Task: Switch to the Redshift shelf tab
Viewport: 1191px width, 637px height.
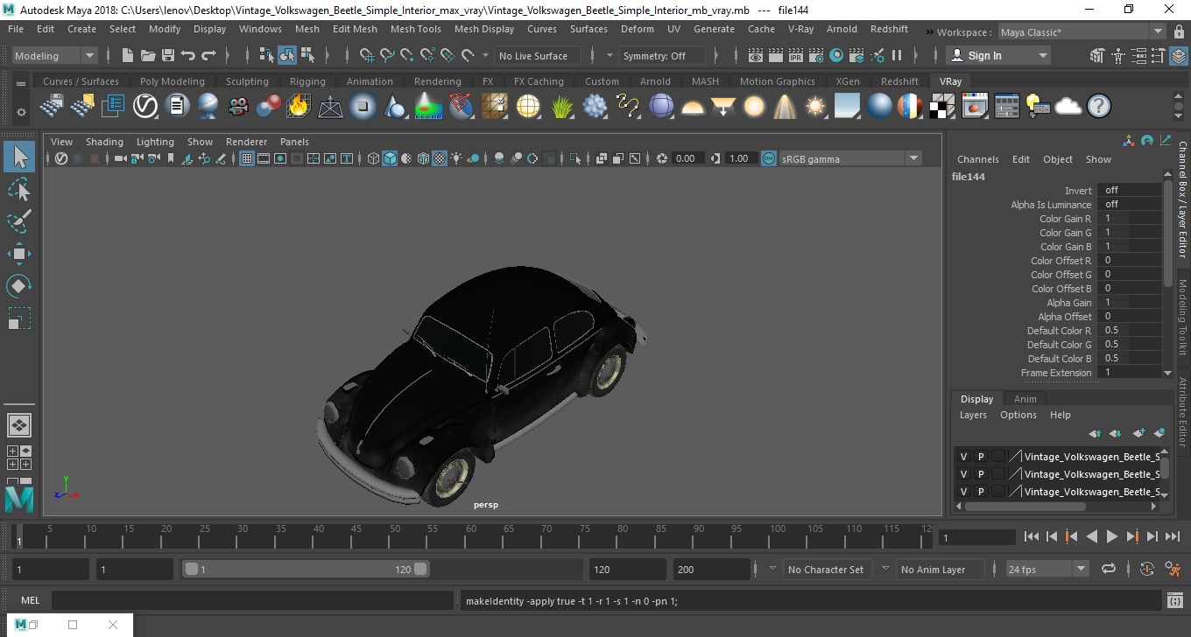Action: (x=899, y=81)
